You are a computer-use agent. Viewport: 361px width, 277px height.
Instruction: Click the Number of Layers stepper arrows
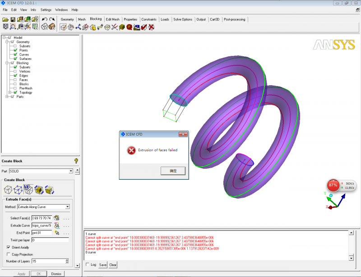point(67,261)
